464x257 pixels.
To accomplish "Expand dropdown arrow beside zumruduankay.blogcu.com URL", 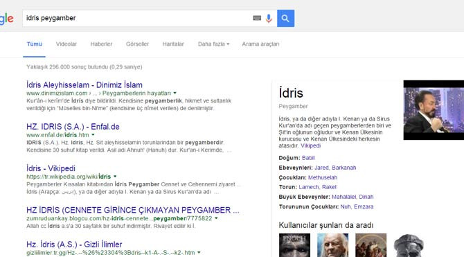I will pyautogui.click(x=216, y=218).
